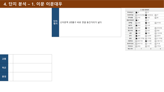Click the empty content cell beside 환경
The height and width of the screenshot is (92, 164).
33,77
